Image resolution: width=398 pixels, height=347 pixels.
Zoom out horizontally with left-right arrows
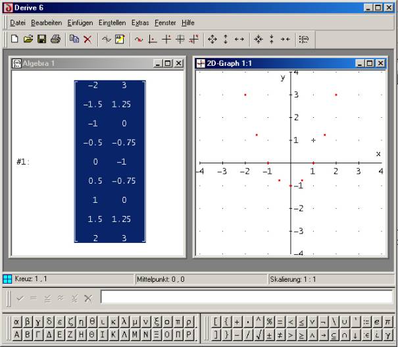tap(239, 39)
